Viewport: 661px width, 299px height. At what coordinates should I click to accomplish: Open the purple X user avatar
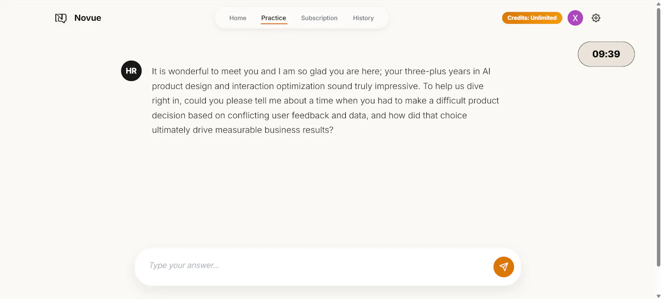(x=575, y=18)
